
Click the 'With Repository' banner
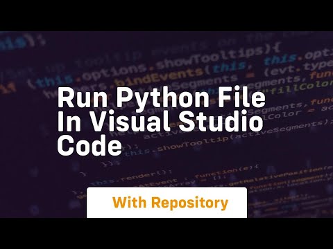[x=166, y=203]
